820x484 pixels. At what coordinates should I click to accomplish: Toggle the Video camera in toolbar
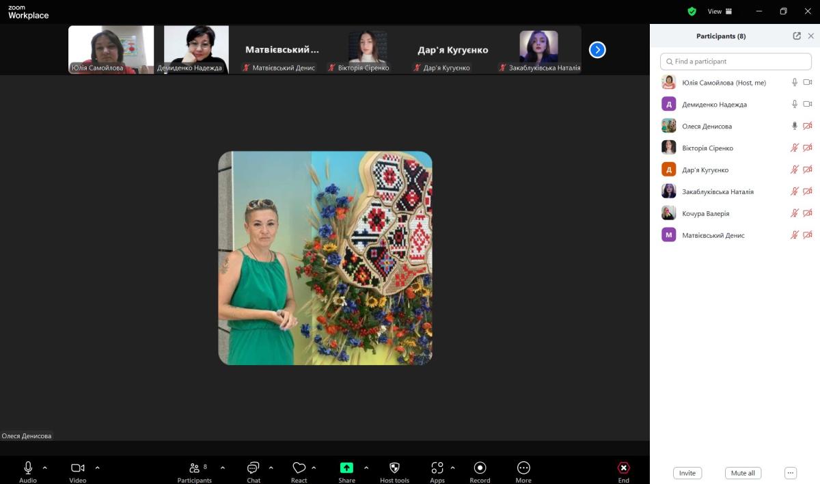78,468
